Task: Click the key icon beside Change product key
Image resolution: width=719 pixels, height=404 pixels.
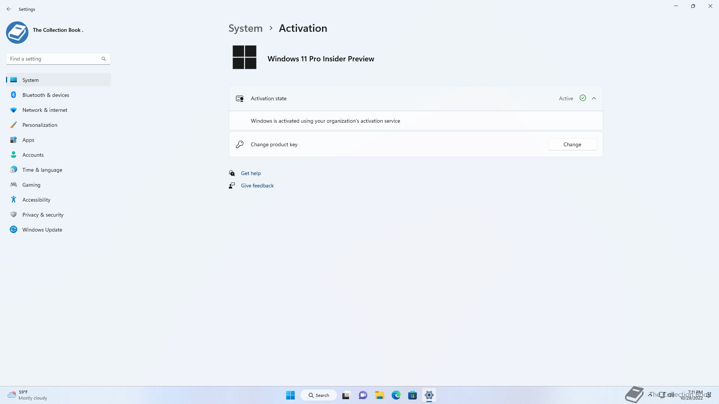Action: pos(240,144)
